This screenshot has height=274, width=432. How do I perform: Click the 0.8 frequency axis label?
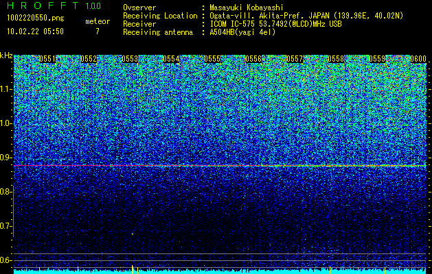[x=5, y=192]
